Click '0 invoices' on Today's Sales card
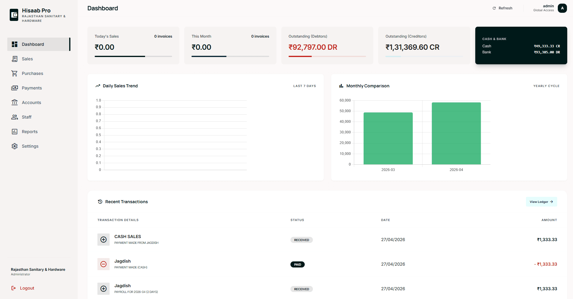 click(163, 36)
